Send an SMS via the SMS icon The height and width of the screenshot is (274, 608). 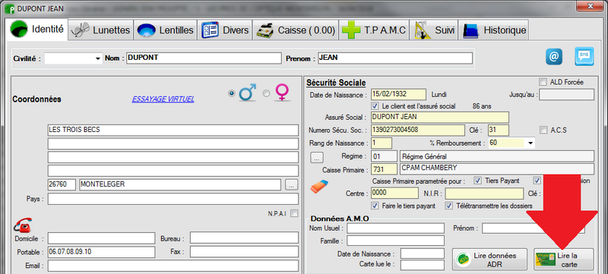(584, 56)
